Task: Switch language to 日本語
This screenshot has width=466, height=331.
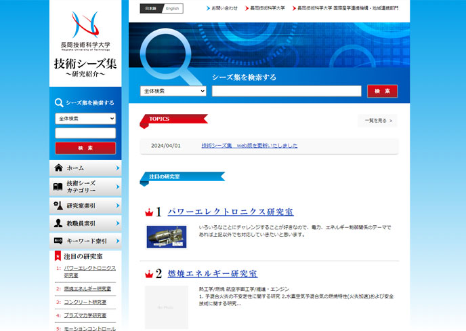Action: [x=150, y=8]
